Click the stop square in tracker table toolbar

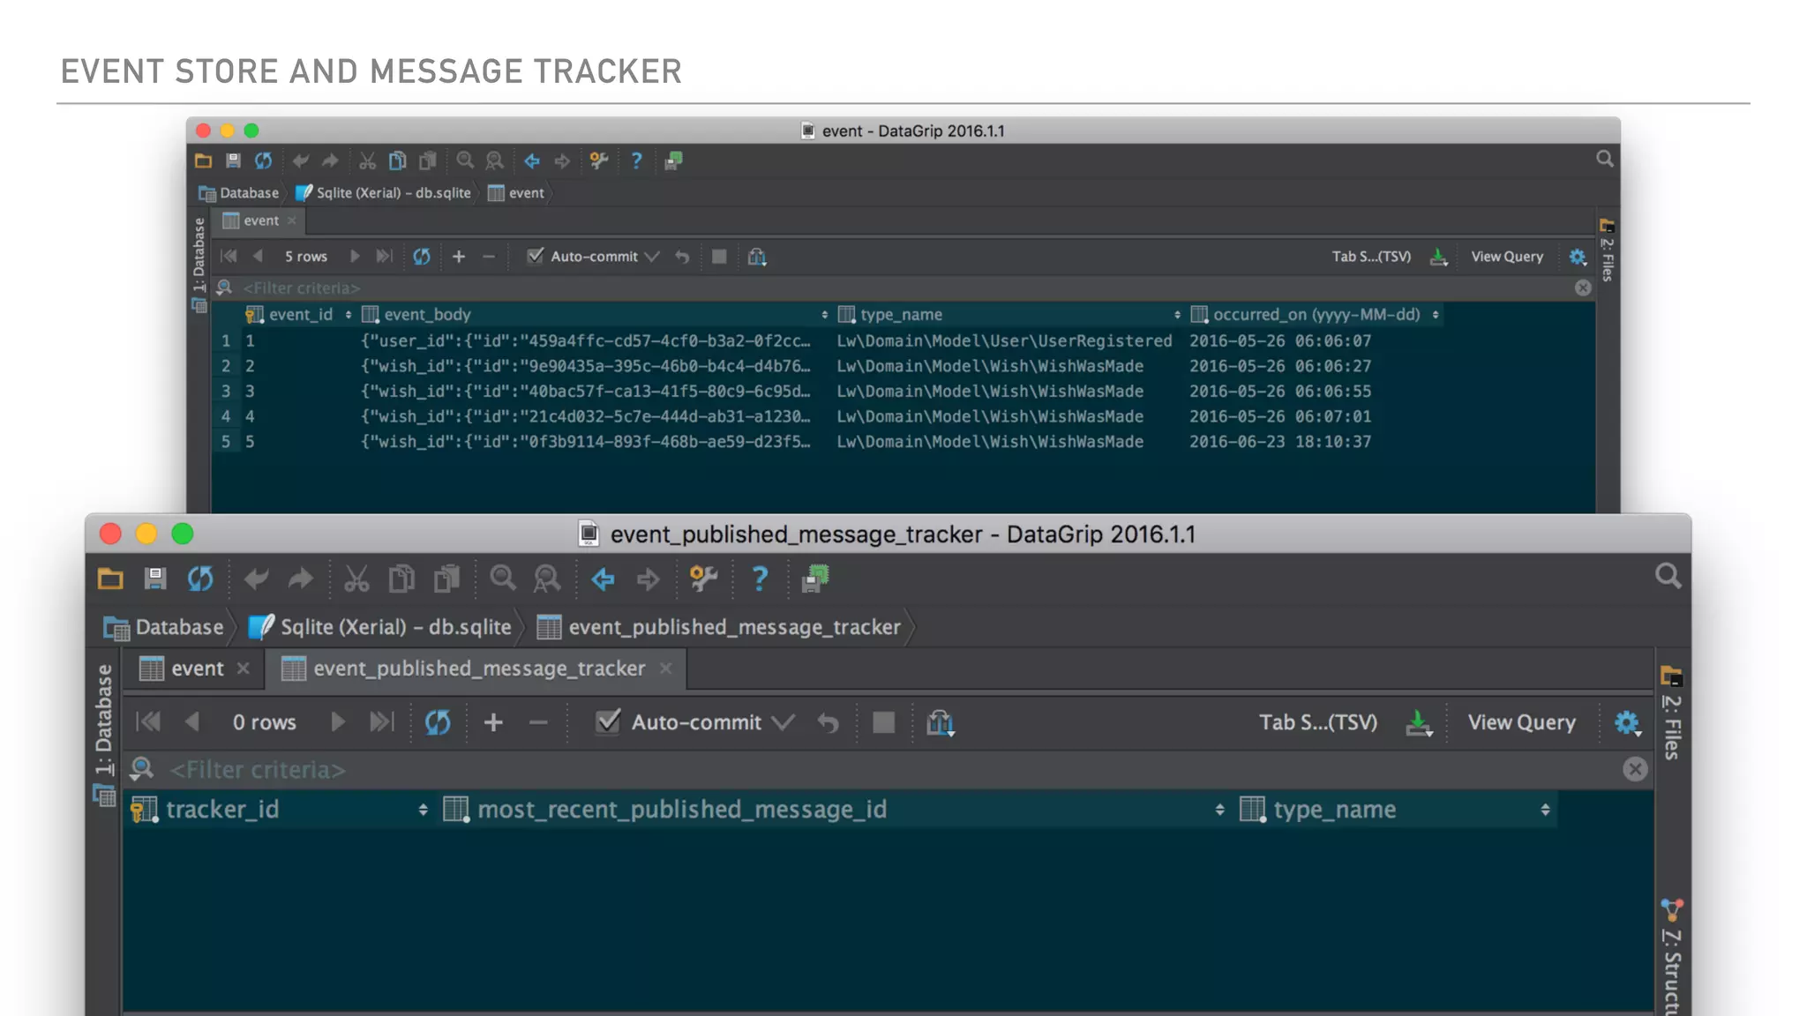pos(883,722)
